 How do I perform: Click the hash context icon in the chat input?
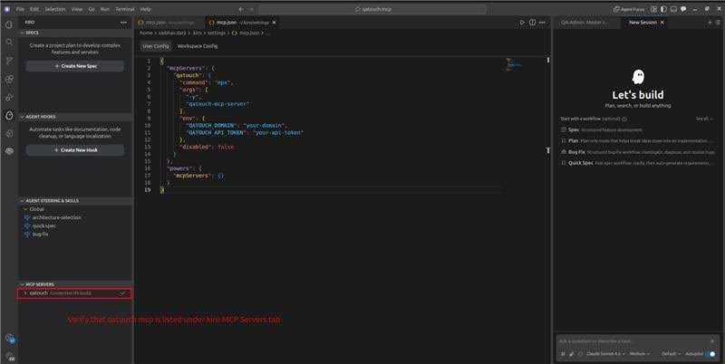(x=563, y=354)
